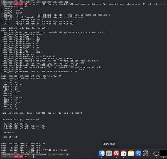Viewport: 167px width, 159px height.
Task: Click "-std=c++11" in the CXXFLAGS line
Action: coord(58,17)
